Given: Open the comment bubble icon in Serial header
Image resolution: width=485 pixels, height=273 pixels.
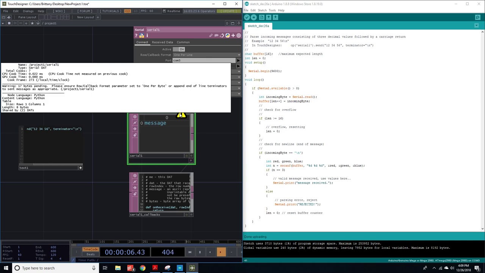Looking at the screenshot, I should pos(216,36).
